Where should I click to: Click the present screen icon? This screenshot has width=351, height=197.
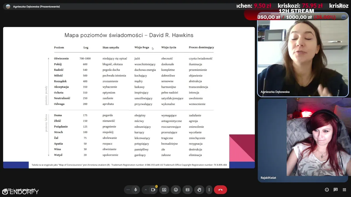[x=164, y=190]
